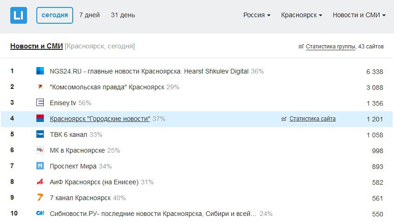Image resolution: width=394 pixels, height=222 pixels.
Task: Click the TVK 6 канал favicon
Action: pos(40,135)
